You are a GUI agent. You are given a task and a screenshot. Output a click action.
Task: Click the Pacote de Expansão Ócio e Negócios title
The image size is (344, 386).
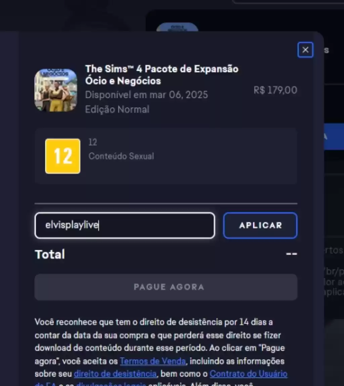point(162,75)
